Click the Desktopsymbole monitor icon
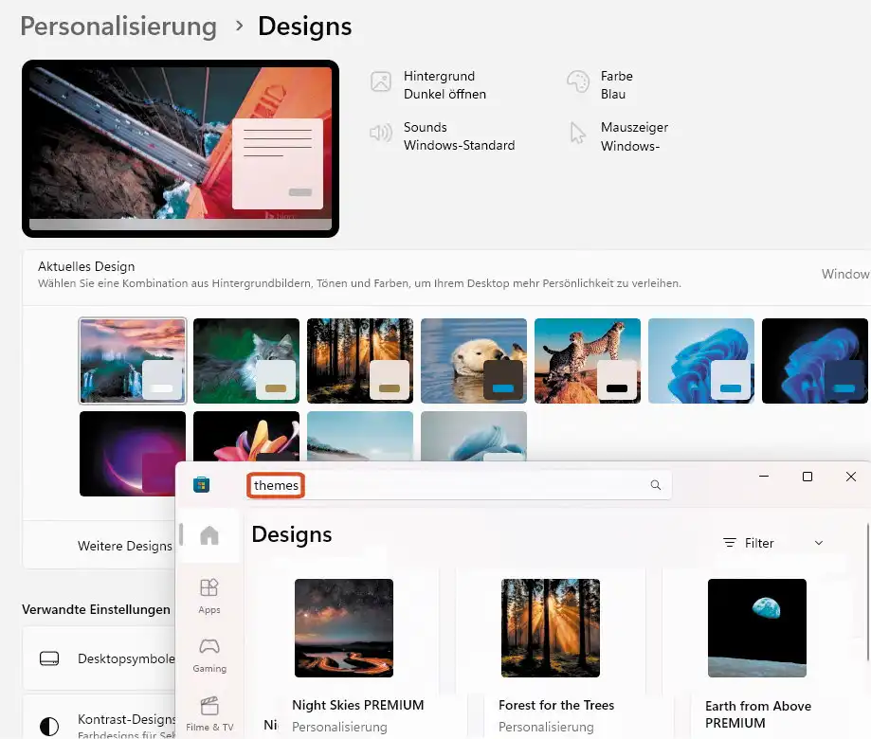Image resolution: width=871 pixels, height=739 pixels. tap(49, 658)
